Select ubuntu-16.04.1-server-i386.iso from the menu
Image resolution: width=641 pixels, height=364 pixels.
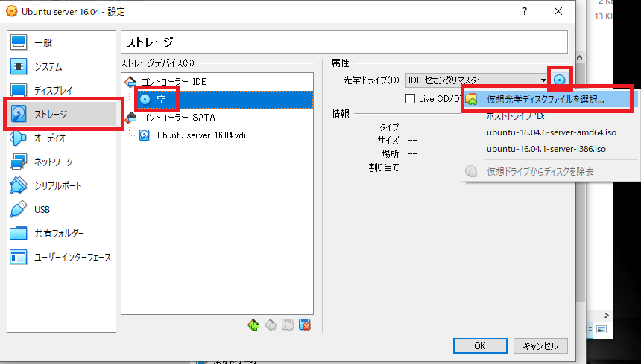tap(550, 149)
